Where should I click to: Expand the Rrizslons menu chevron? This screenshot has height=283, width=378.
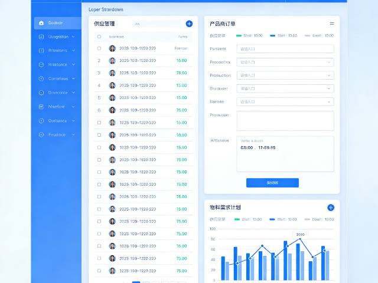(x=73, y=51)
